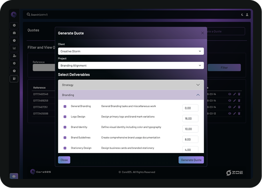Uncheck the General Branding checkbox
Viewport: 262px width, 188px height.
[65, 107]
